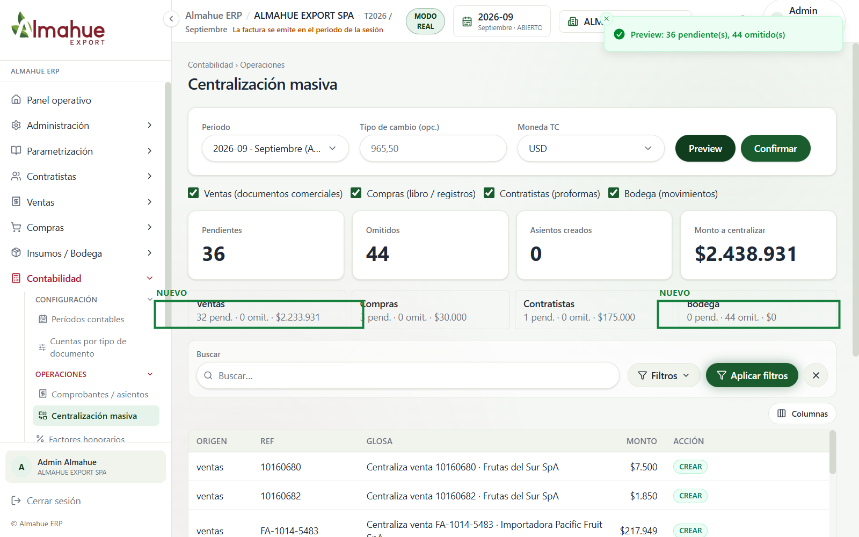Click the Contratistas people icon
Image resolution: width=859 pixels, height=537 pixels.
tap(16, 176)
